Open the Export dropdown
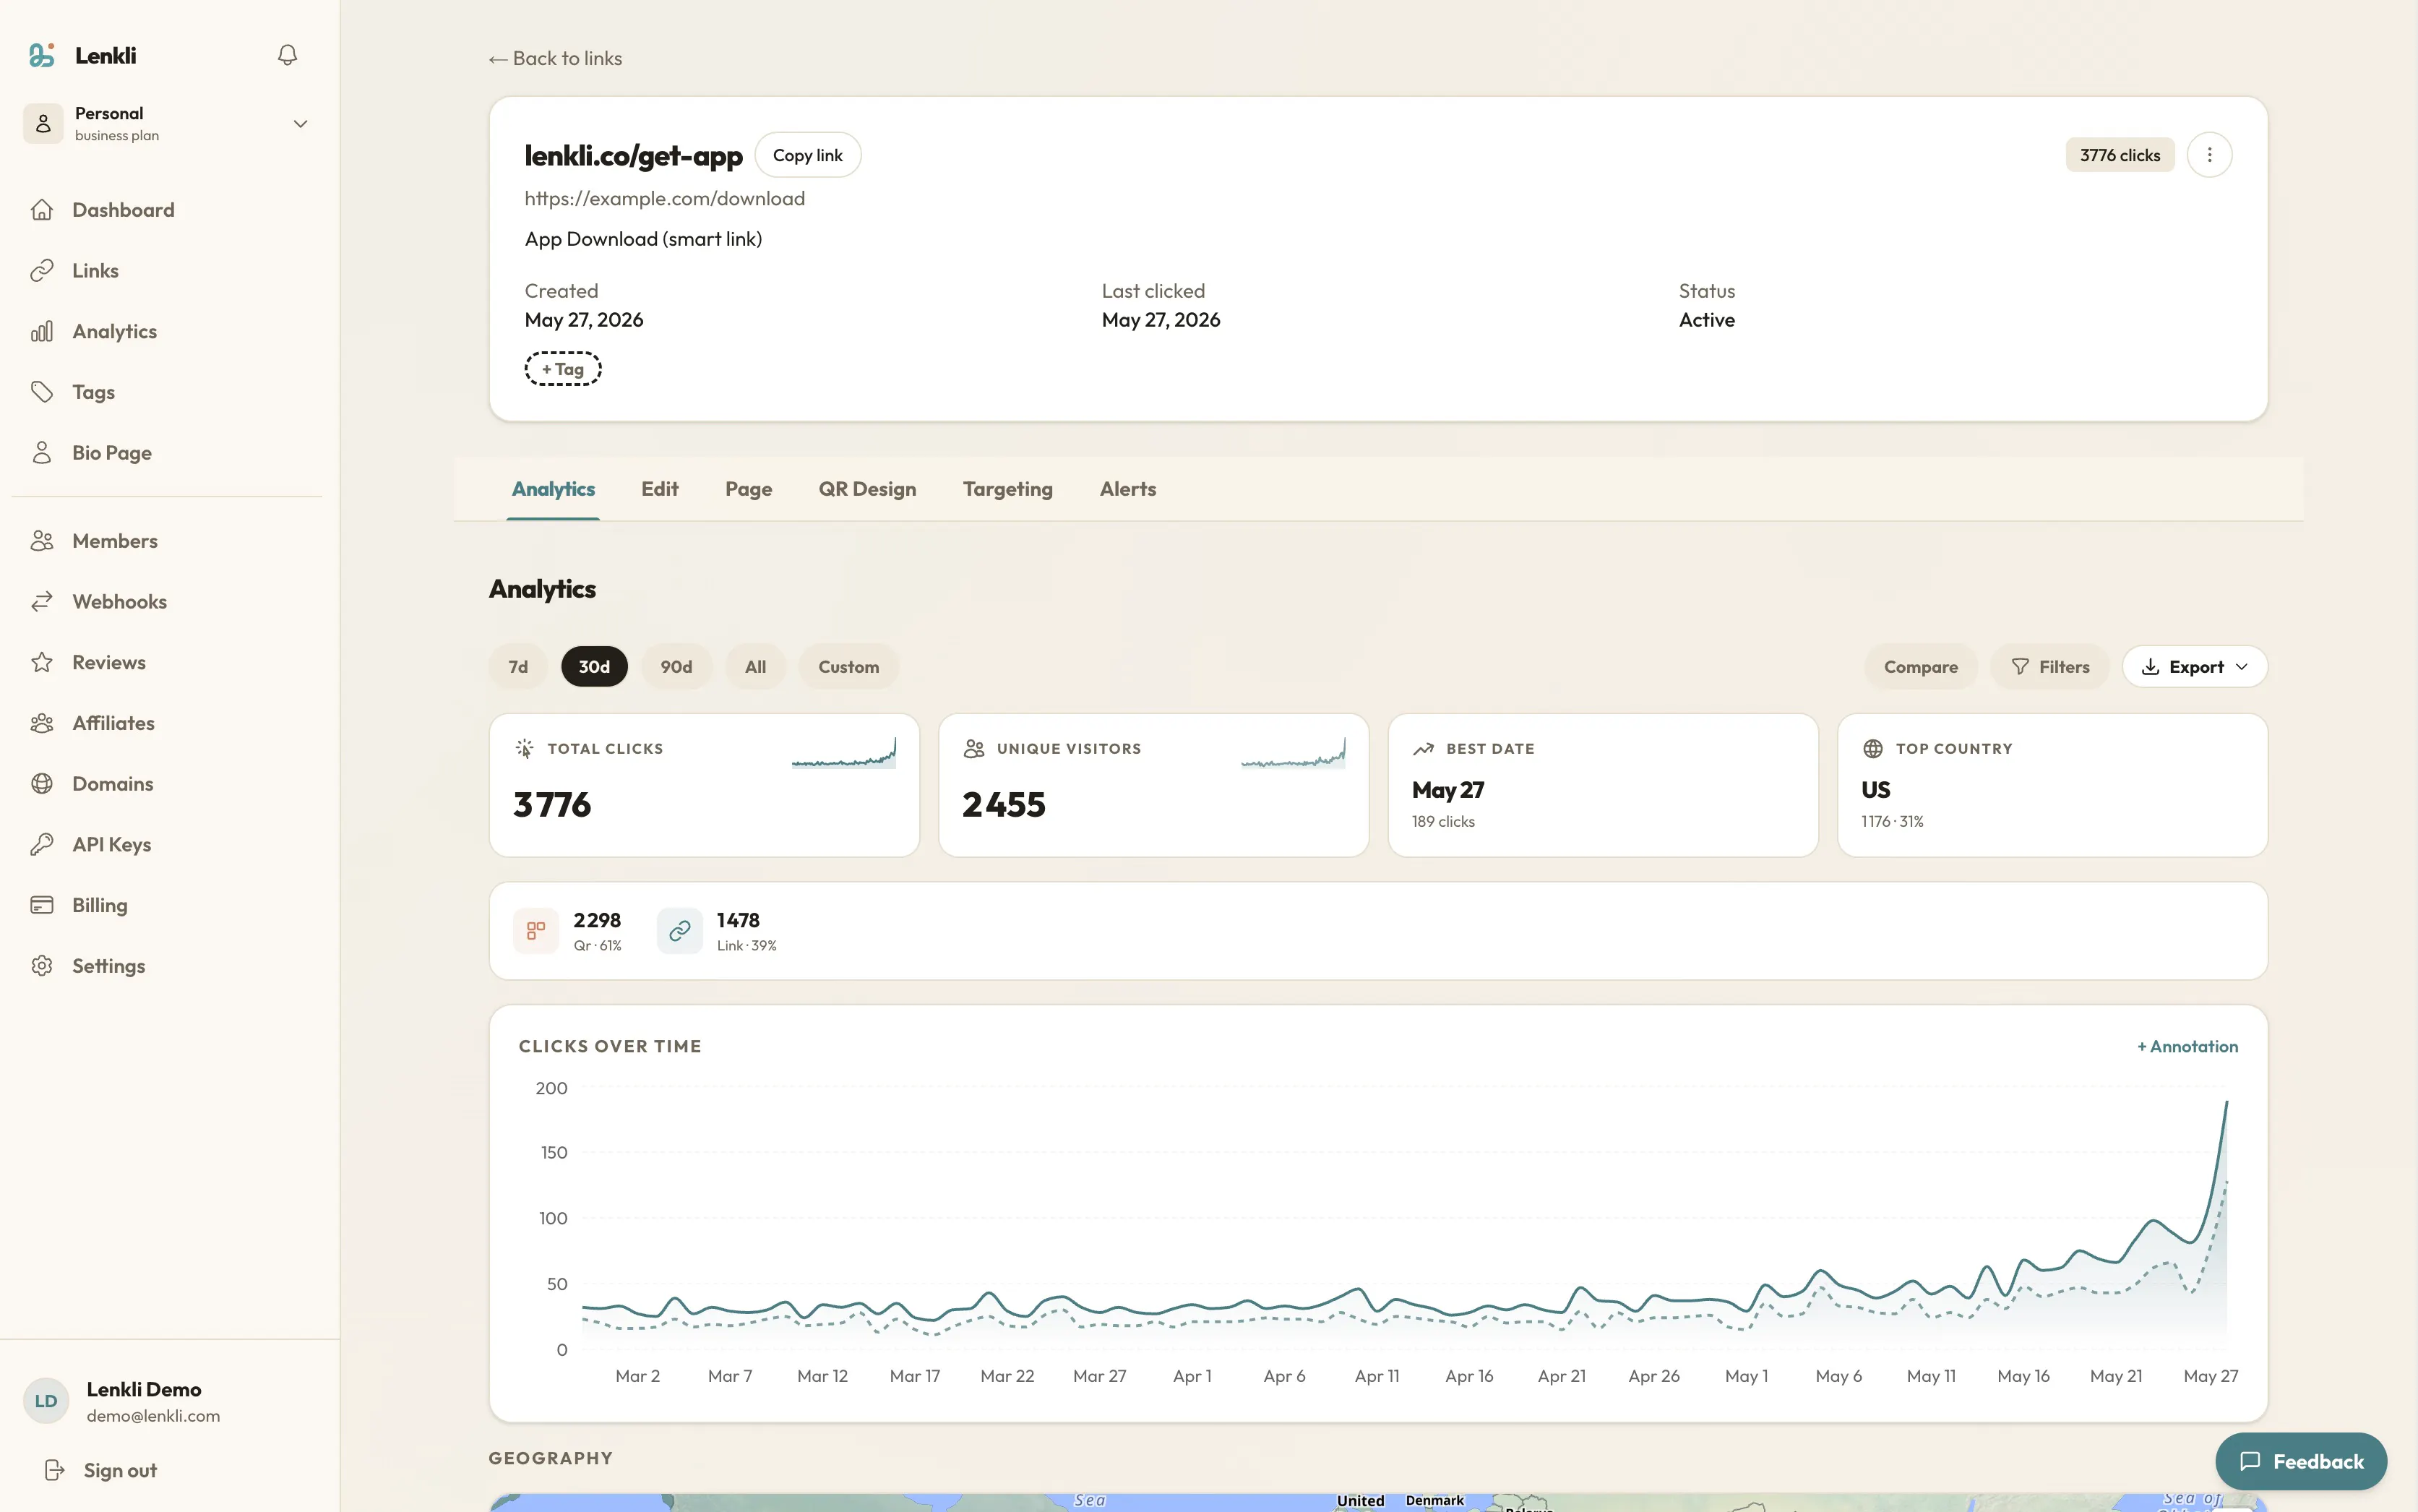Viewport: 2418px width, 1512px height. [x=2194, y=667]
